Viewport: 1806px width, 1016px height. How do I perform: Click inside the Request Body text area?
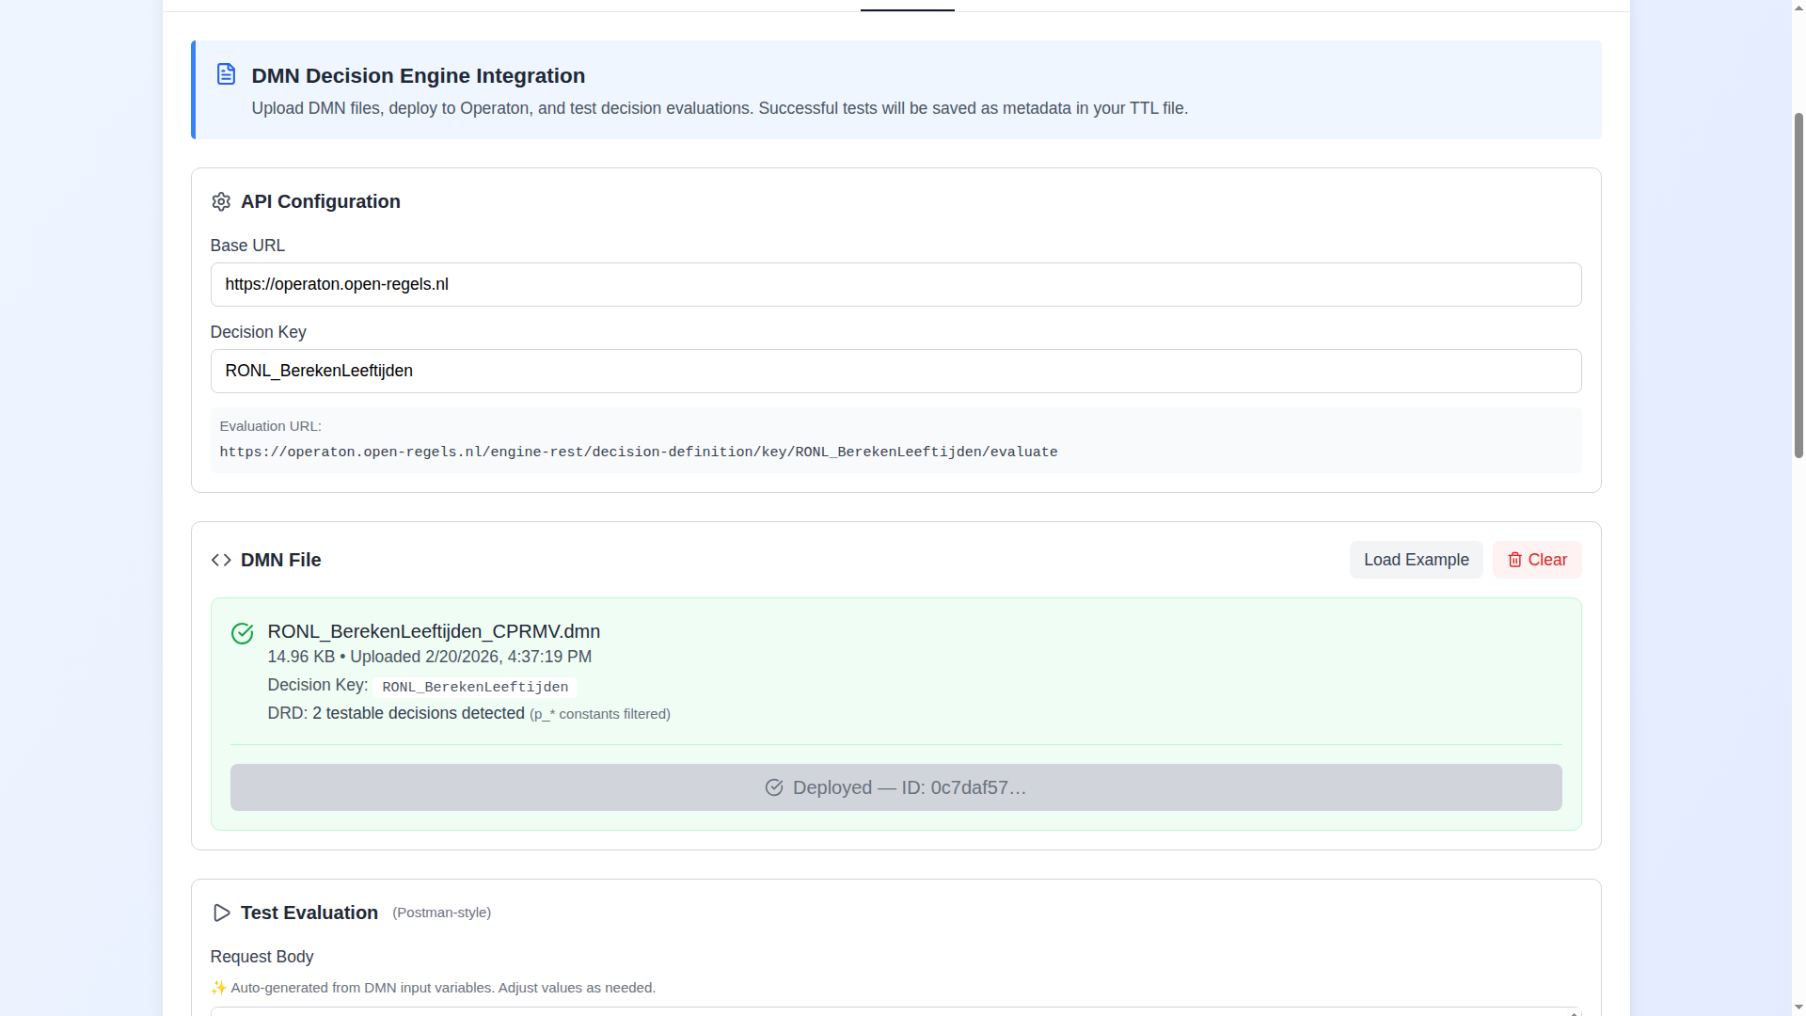tap(895, 1011)
